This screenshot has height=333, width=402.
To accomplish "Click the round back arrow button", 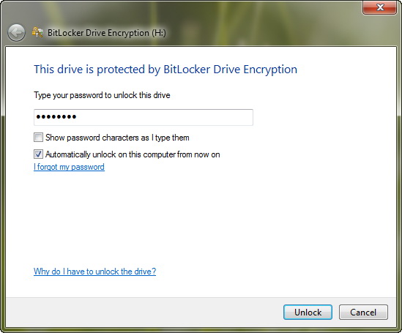I will 16,32.
